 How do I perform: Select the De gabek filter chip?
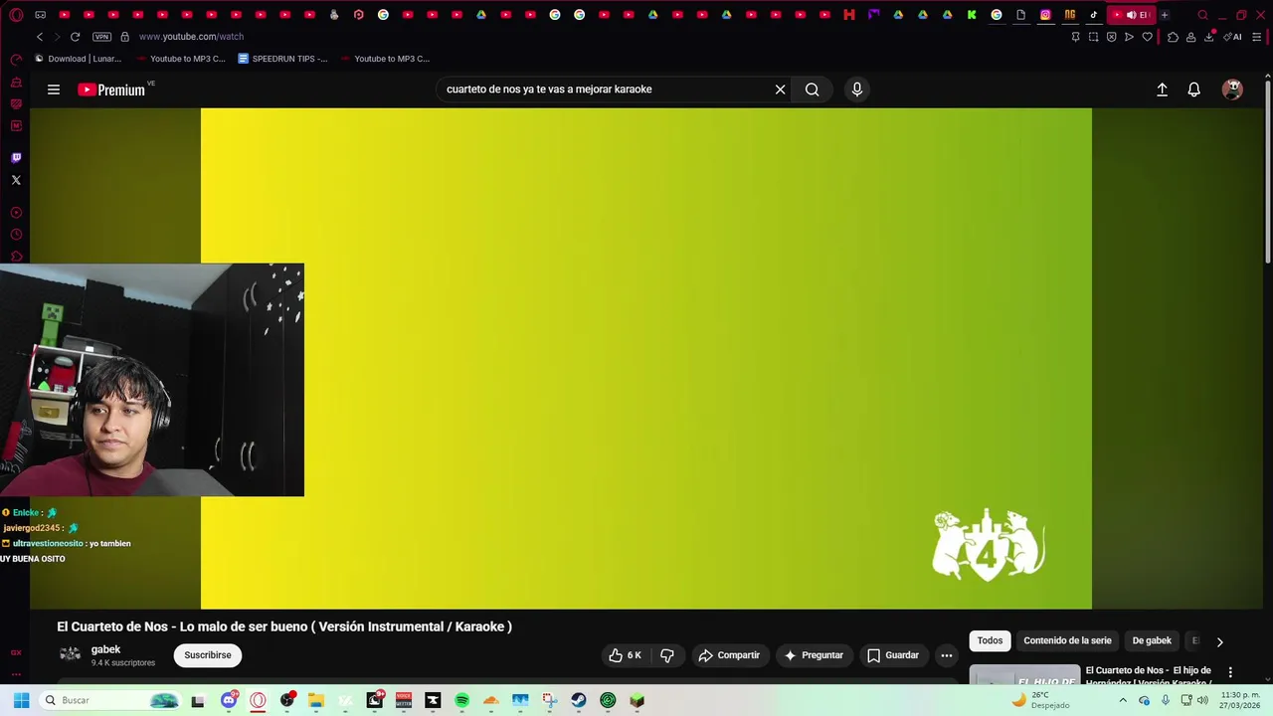coord(1152,640)
